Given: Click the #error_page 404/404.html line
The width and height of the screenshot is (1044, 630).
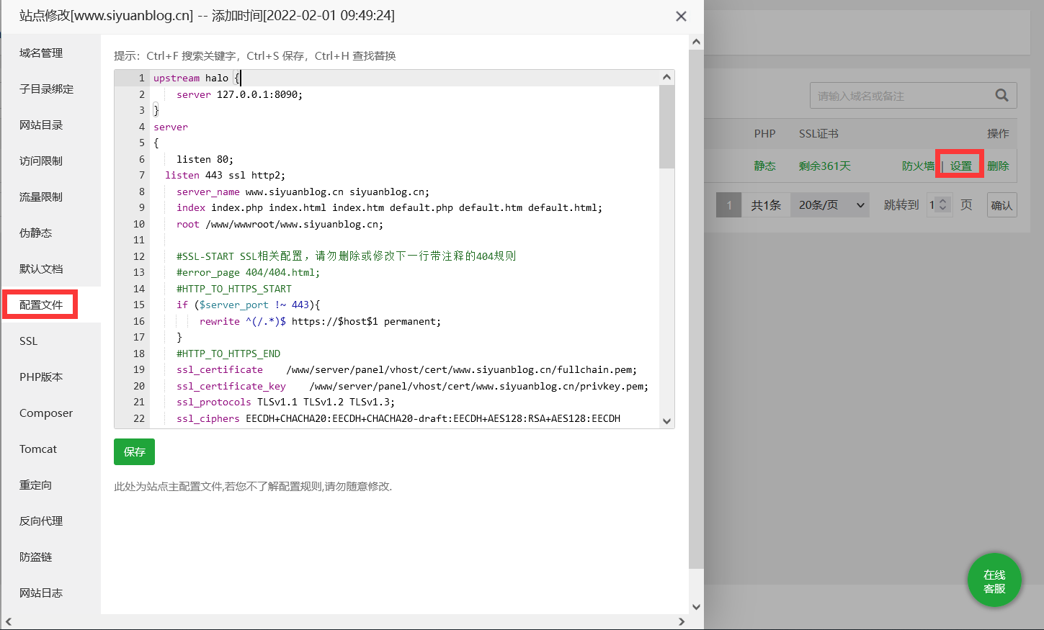Looking at the screenshot, I should (248, 272).
